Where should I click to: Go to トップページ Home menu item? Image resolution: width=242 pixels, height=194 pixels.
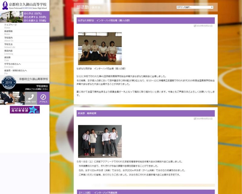11,26
